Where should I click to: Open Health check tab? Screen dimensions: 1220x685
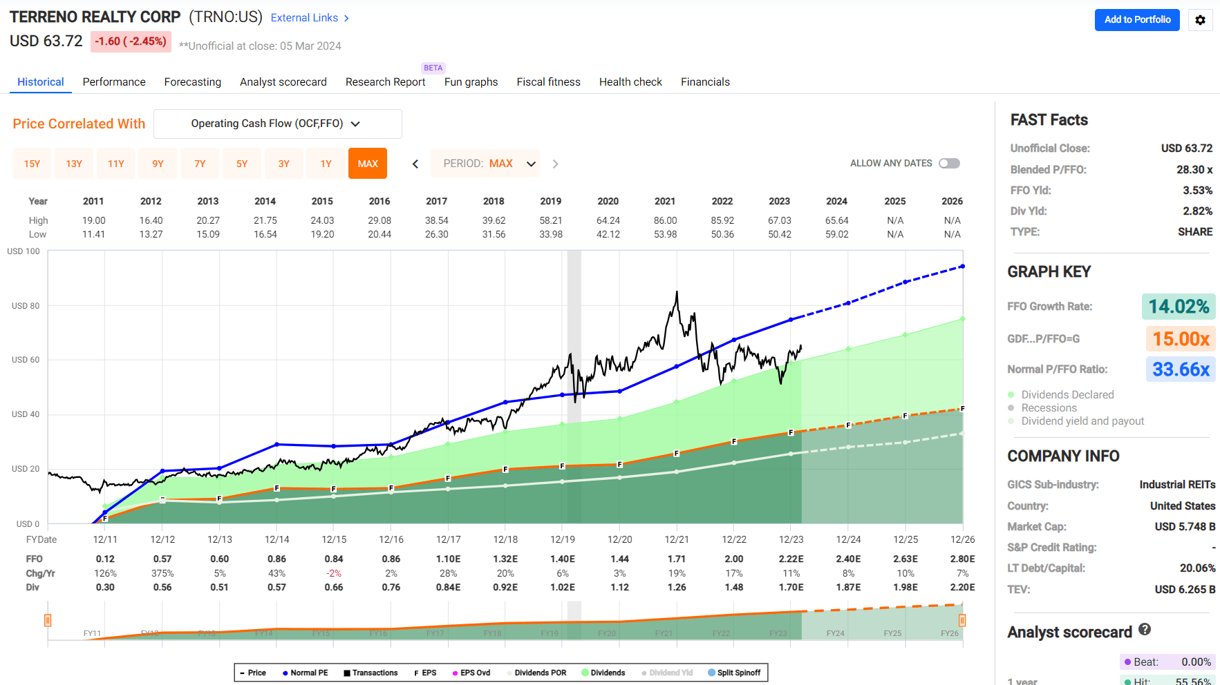[630, 81]
